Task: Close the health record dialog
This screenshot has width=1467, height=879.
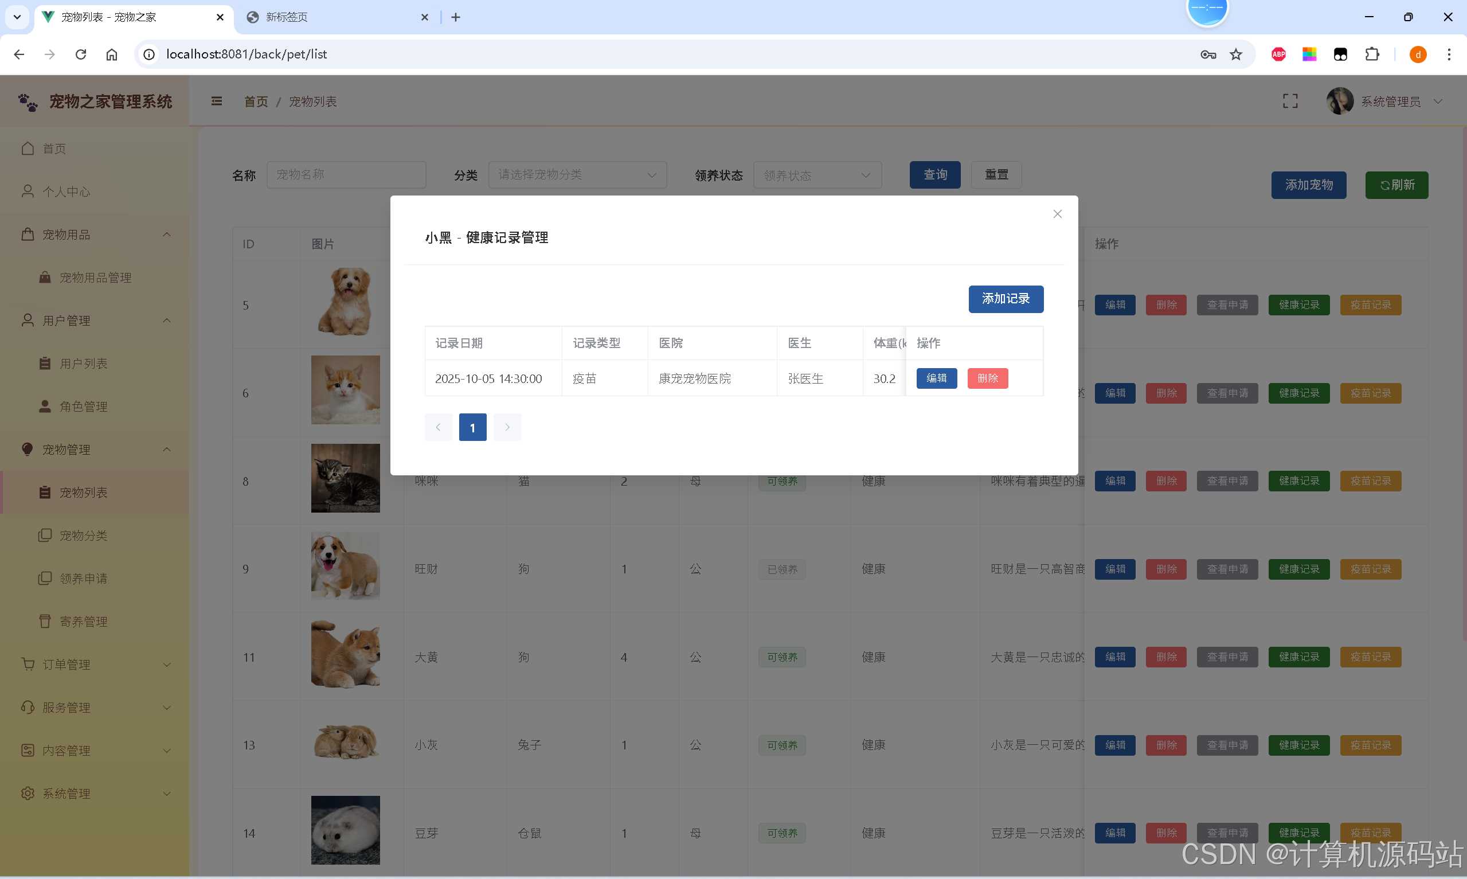Action: point(1057,214)
